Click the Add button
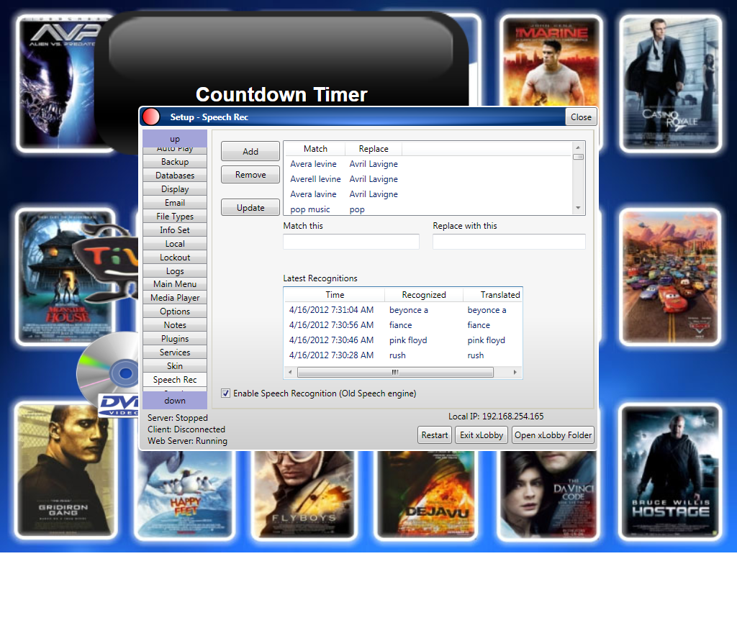This screenshot has width=737, height=628. coord(250,151)
